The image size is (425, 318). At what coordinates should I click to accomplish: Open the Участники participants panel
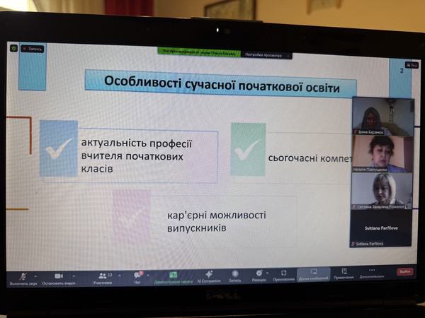(x=103, y=276)
